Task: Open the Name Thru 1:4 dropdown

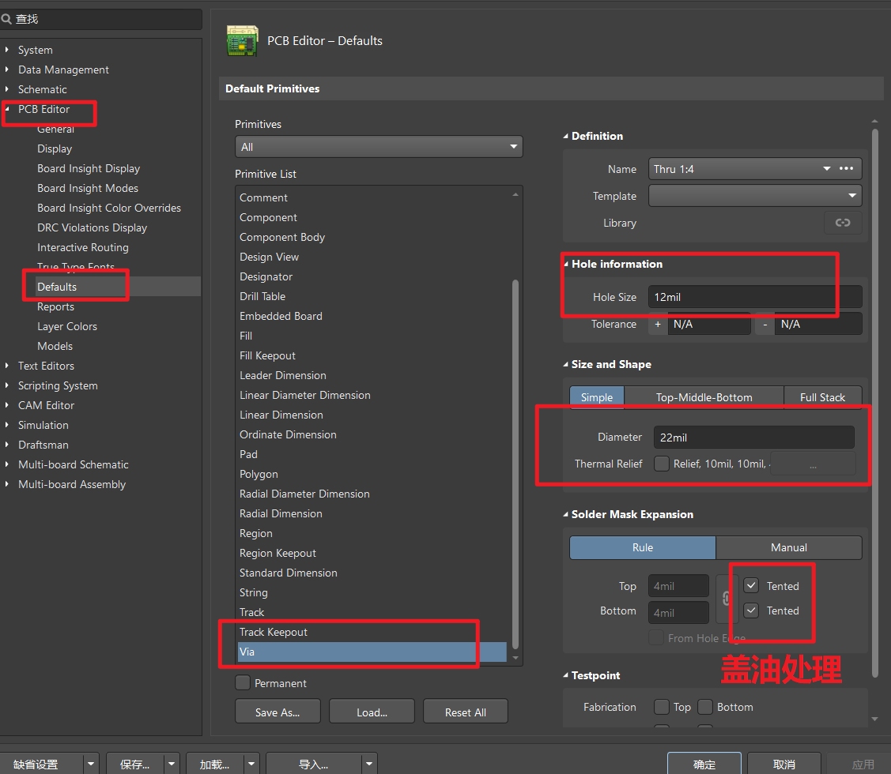Action: click(x=827, y=169)
